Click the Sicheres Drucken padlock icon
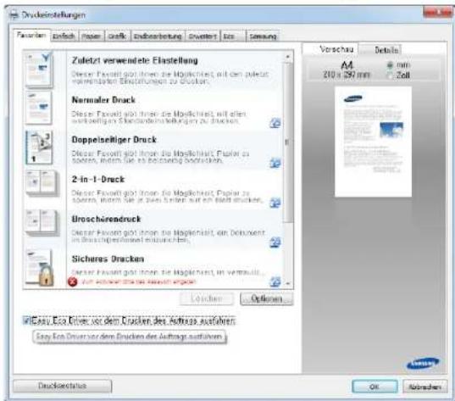This screenshot has height=401, width=455. coord(46,276)
